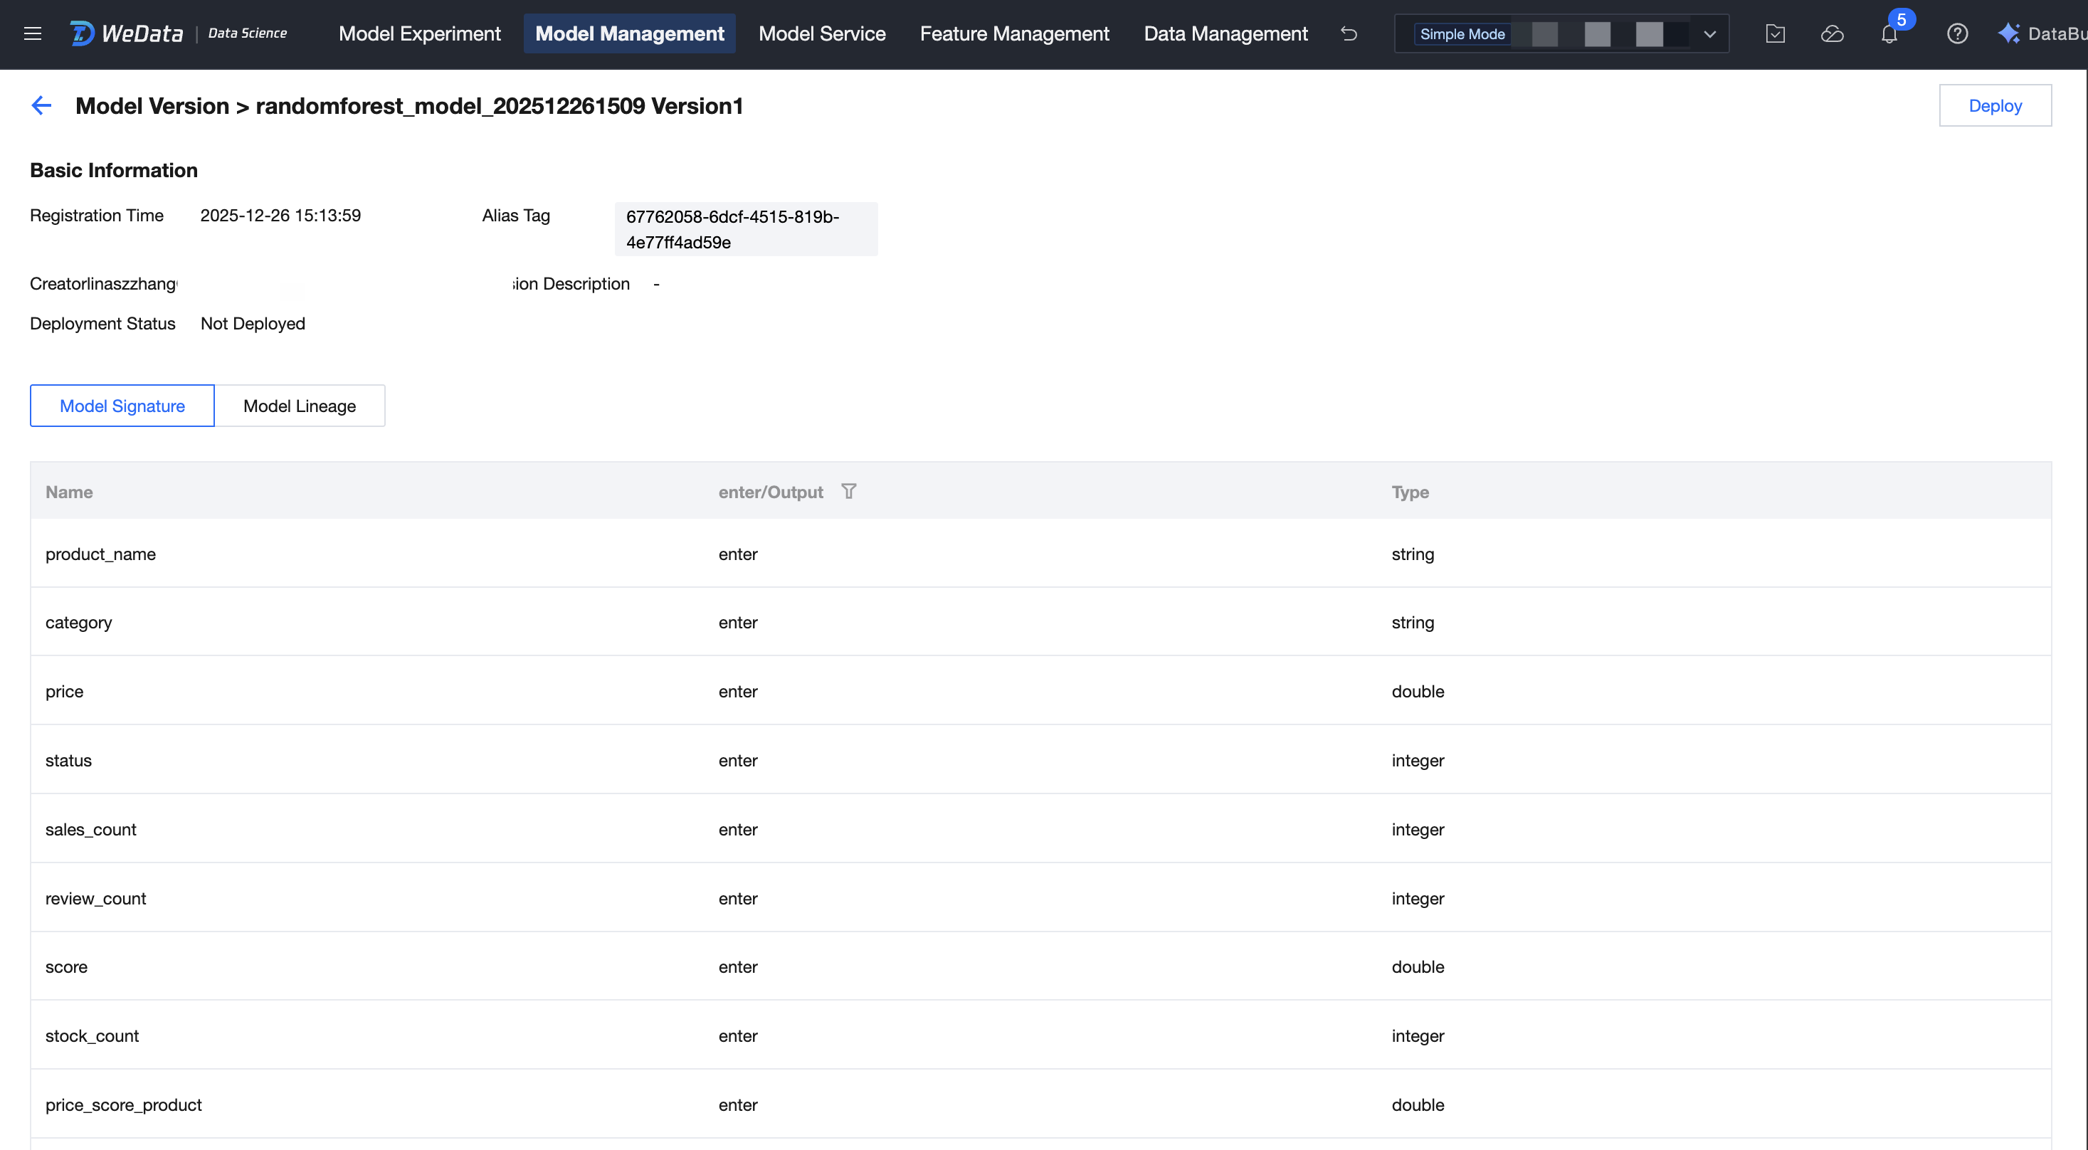This screenshot has height=1150, width=2088.
Task: Click the Alias Tag value box
Action: [x=745, y=229]
